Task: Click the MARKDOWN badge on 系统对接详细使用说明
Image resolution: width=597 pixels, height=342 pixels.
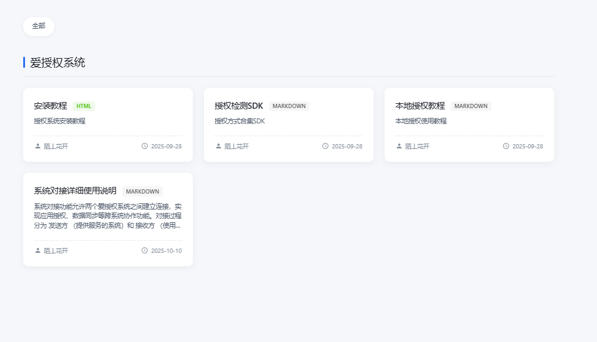Action: coord(142,192)
